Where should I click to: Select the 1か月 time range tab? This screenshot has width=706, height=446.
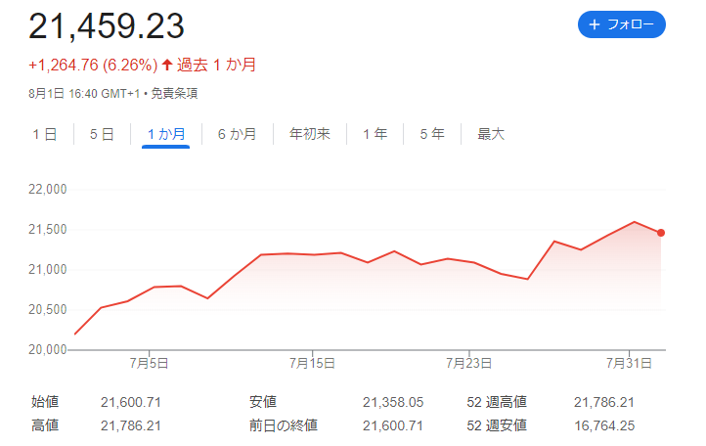[166, 134]
